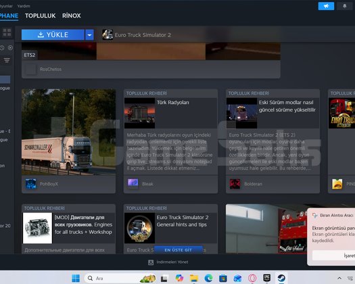
Task: Open the [MOD] Engines for all trucks guide
Action: pos(83,224)
